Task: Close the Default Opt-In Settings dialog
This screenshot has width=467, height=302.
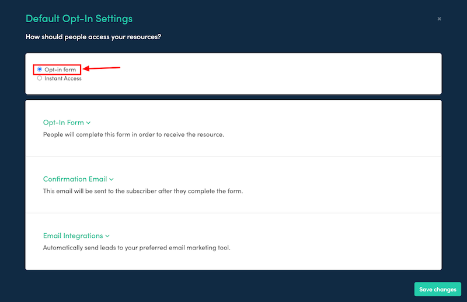Action: click(x=440, y=19)
